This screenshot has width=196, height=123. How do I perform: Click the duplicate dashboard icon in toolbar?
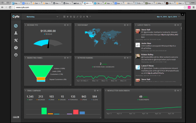[x=87, y=17]
